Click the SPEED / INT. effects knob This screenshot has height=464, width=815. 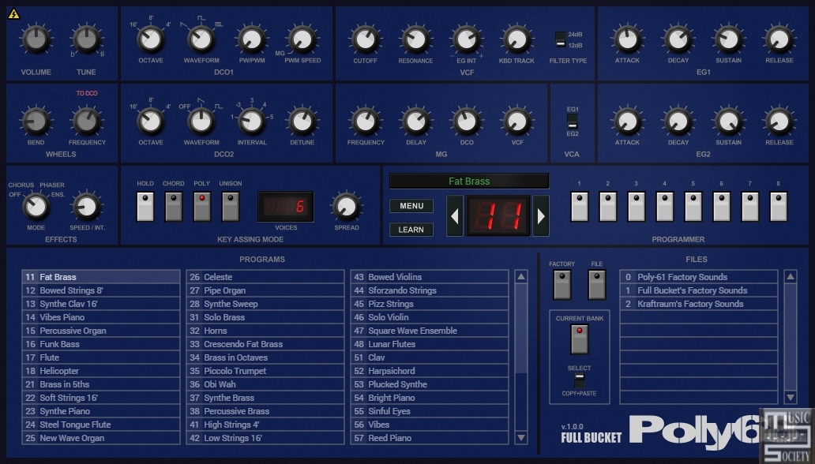pos(87,206)
